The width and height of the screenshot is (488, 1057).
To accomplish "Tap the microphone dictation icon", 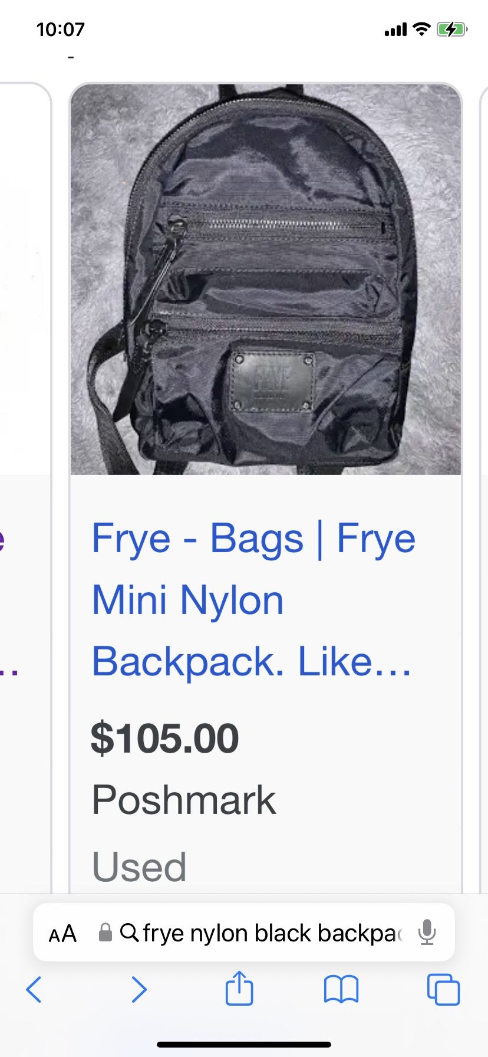I will click(427, 933).
